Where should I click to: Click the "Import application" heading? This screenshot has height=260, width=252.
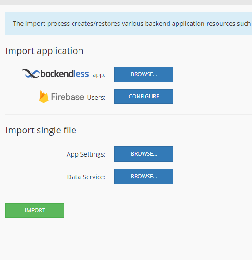pyautogui.click(x=44, y=51)
